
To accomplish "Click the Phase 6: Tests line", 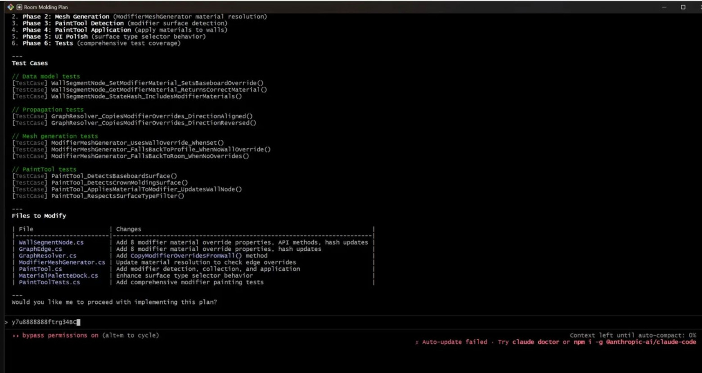I will 96,43.
